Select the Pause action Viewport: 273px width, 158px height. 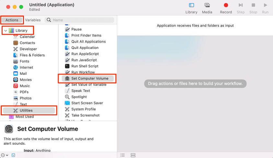coord(73,29)
